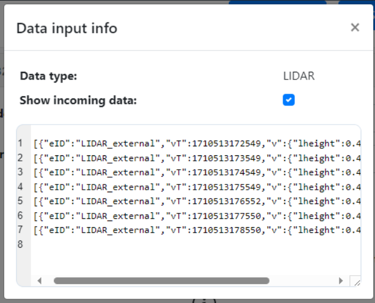Click the "Data type:" label
The image size is (375, 303).
click(49, 76)
